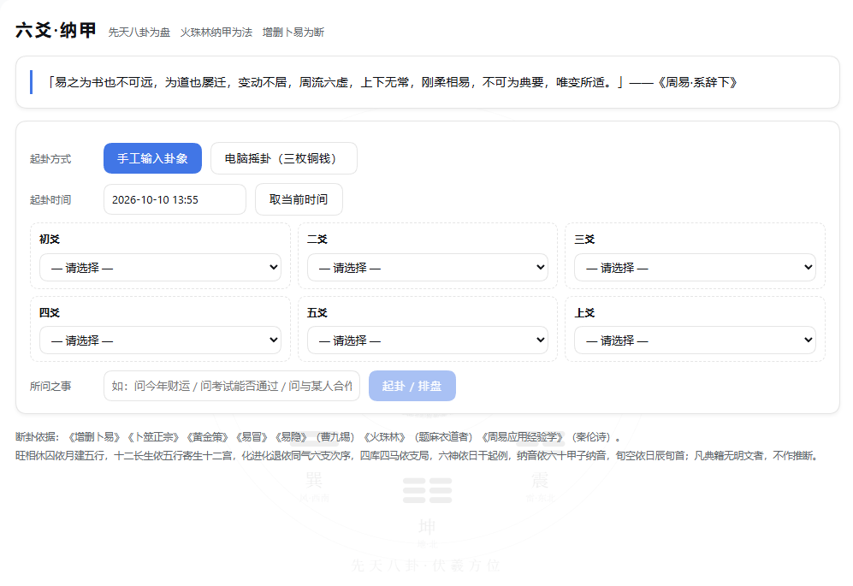Click the 《周易应用经验学》 reference text
This screenshot has width=853, height=586.
pos(524,437)
